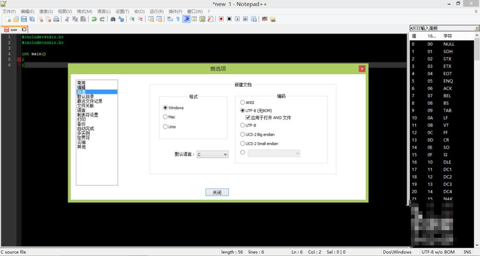Image resolution: width=480 pixels, height=256 pixels.
Task: Open the 编辑(E) menu
Action: [x=27, y=12]
